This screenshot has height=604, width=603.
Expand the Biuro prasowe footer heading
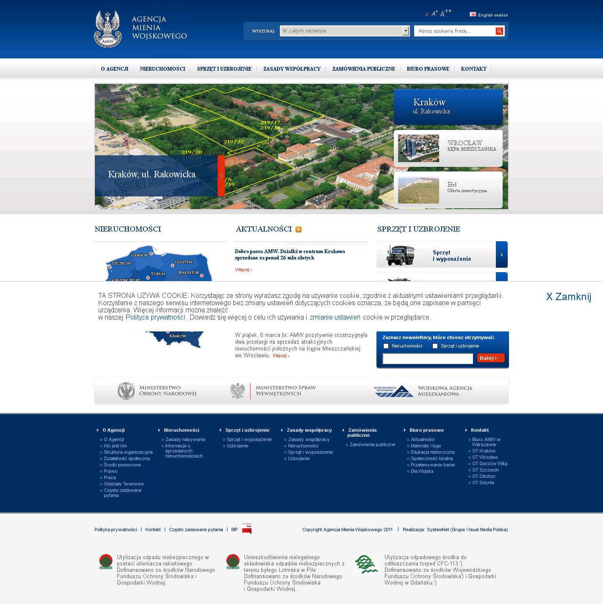(x=426, y=430)
